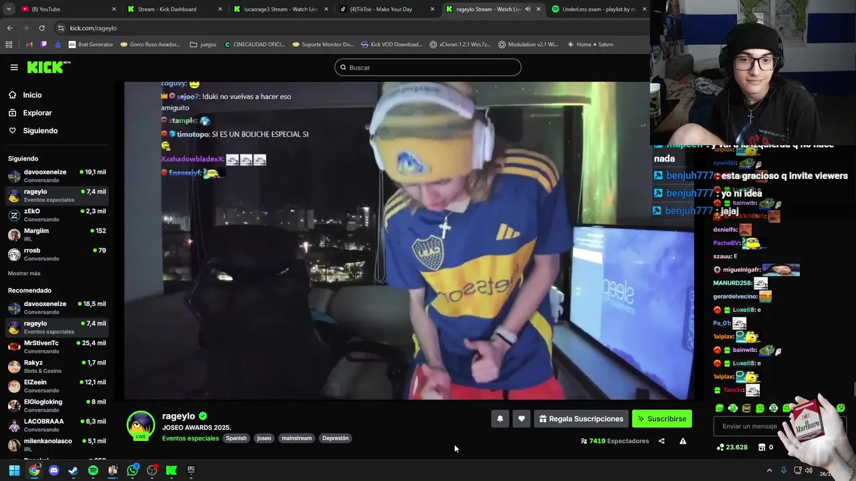Screen dimensions: 856x481
Task: Open Modulation v2.1 bookmark
Action: [528, 45]
